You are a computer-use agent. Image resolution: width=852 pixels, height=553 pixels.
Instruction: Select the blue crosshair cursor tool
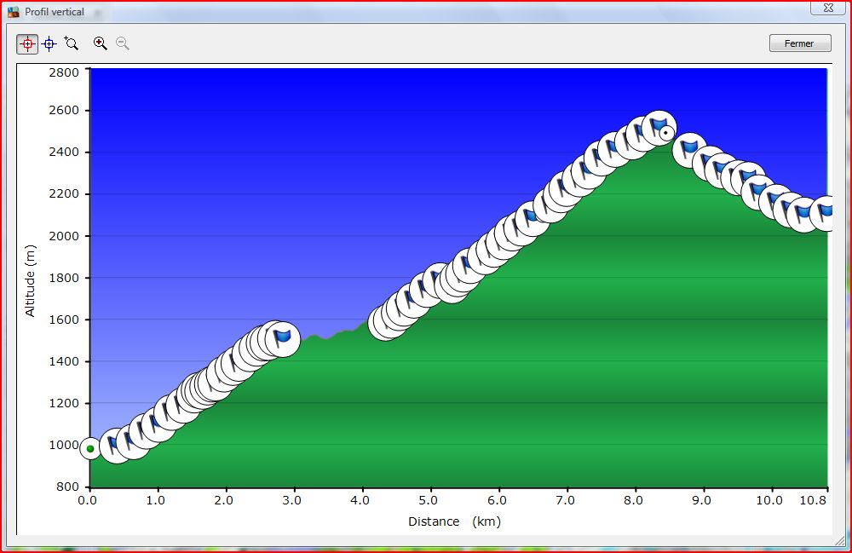49,43
